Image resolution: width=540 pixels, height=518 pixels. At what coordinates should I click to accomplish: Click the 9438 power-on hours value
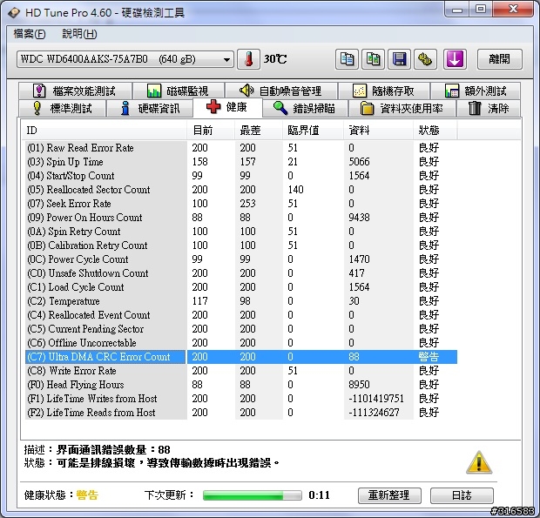tap(359, 218)
